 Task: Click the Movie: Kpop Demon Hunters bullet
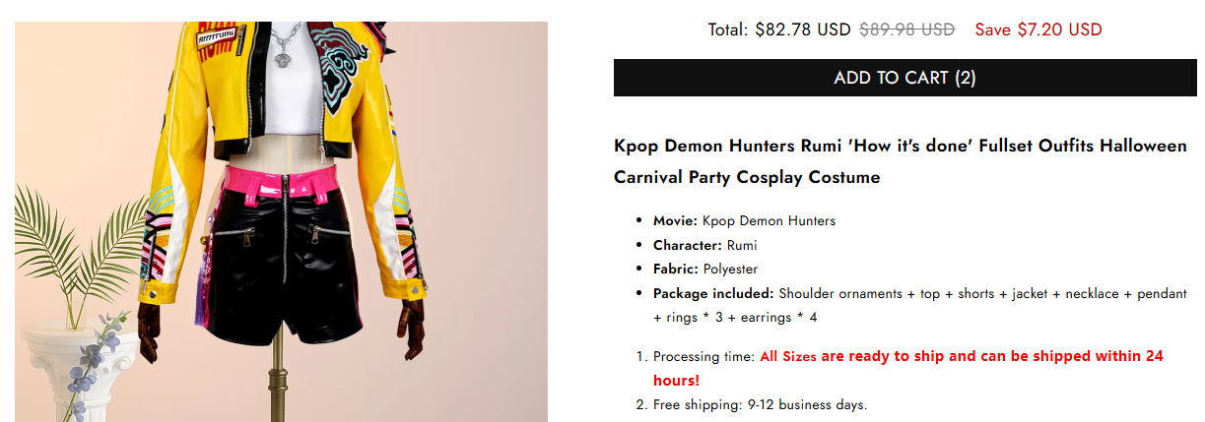tap(744, 220)
